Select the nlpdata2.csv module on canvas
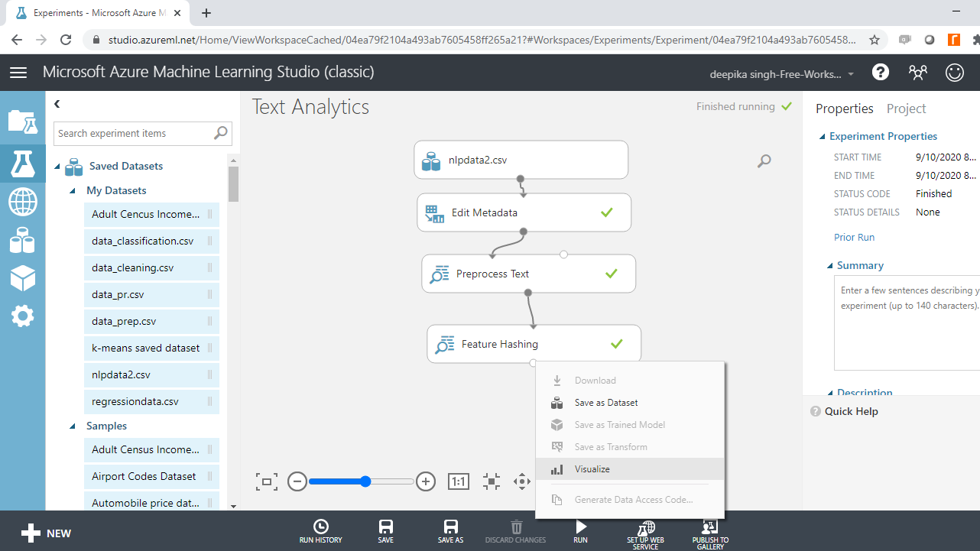Viewport: 980px width, 551px height. 521,160
